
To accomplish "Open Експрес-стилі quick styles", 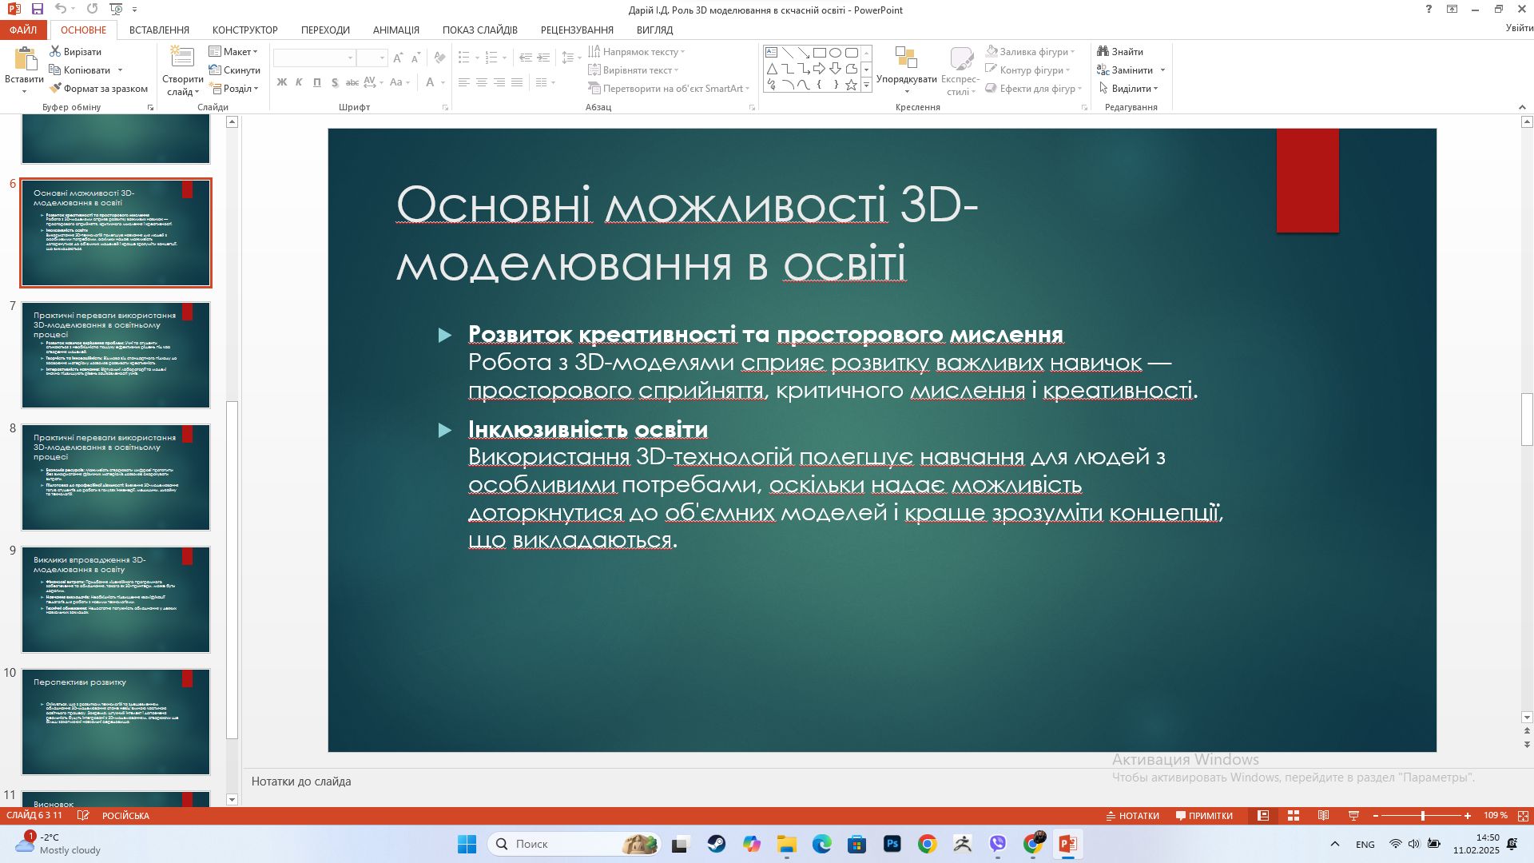I will pos(960,70).
